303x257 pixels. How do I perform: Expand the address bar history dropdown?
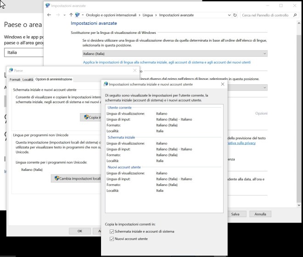tap(229, 15)
